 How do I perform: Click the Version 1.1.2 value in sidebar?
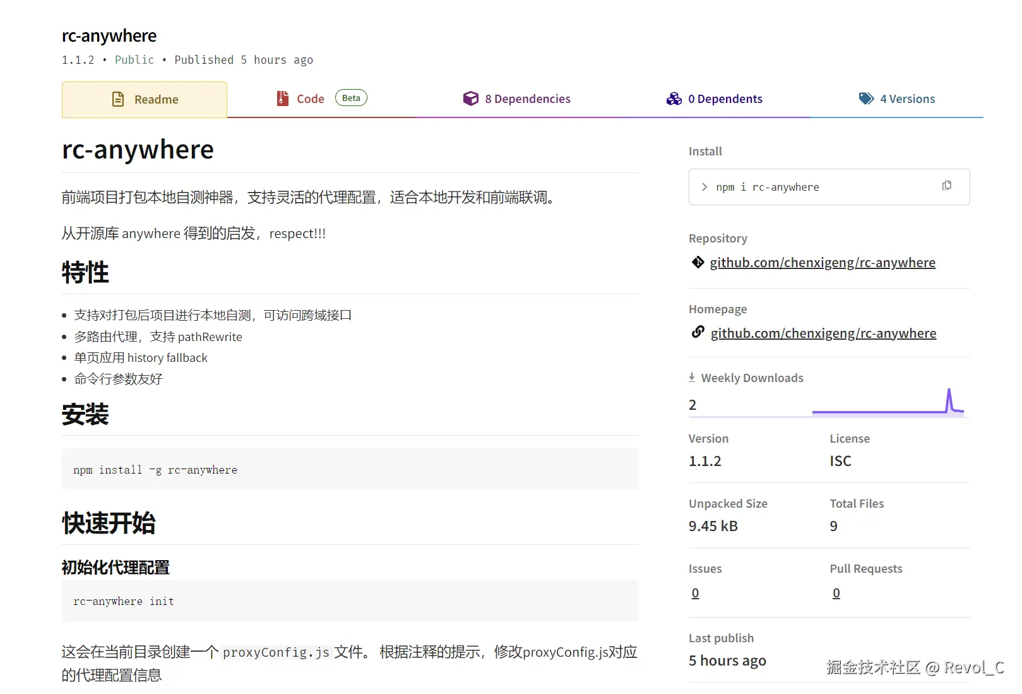pos(705,461)
